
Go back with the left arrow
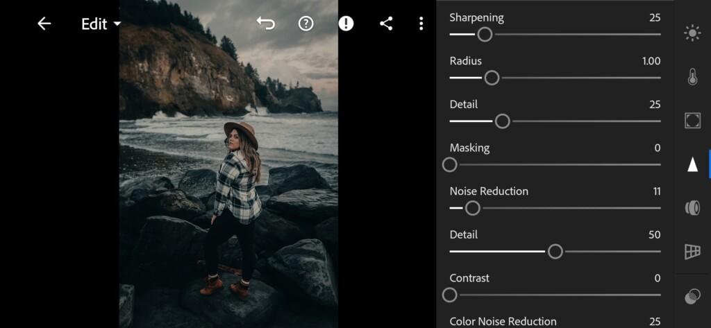tap(44, 24)
